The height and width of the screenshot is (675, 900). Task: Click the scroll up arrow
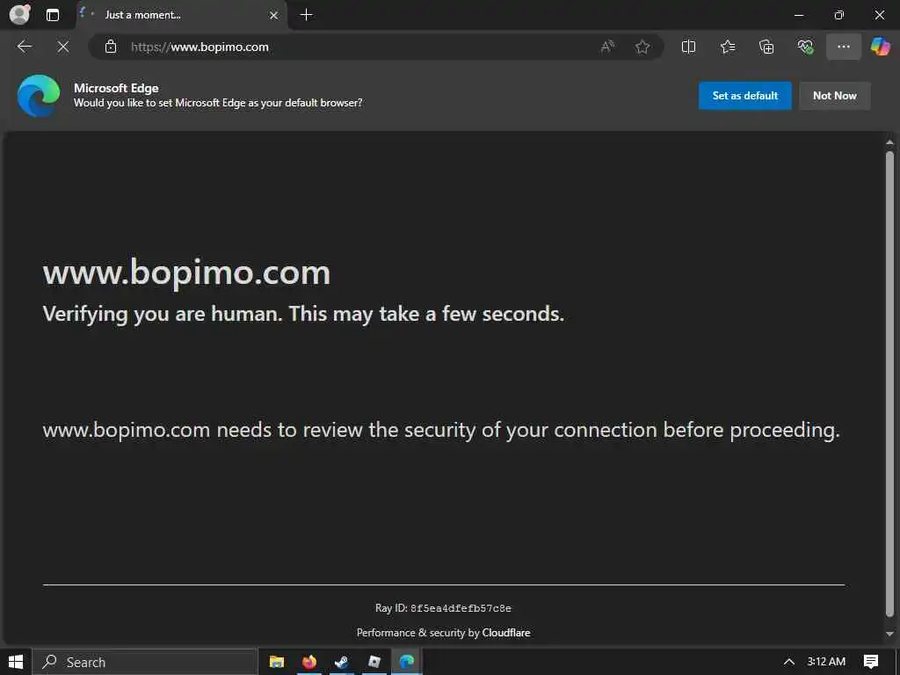pos(889,142)
